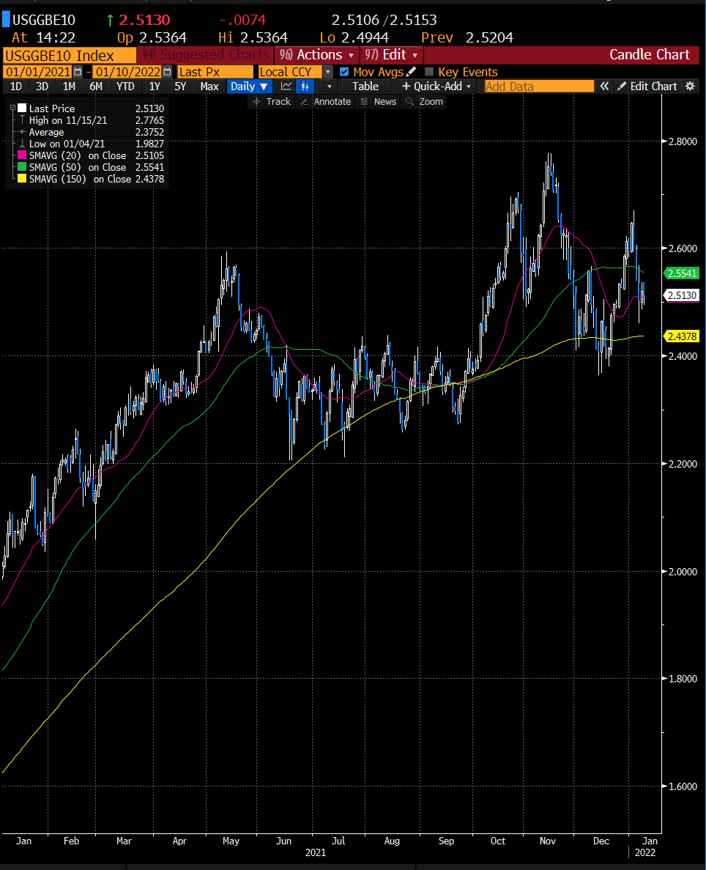Click the Mov Avgs pencil edit icon
706x870 pixels.
(411, 72)
